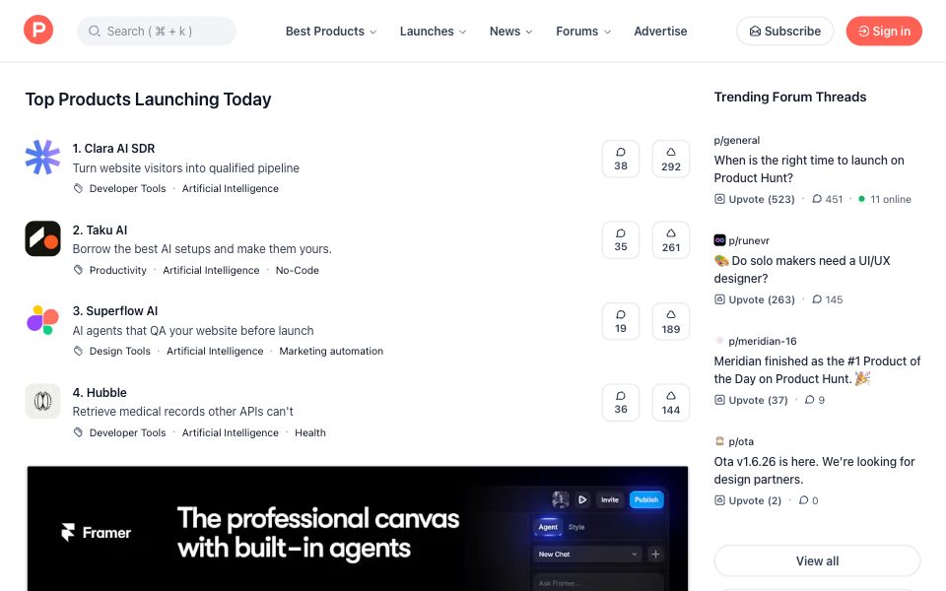View comments on Superflow AI (19)
This screenshot has height=591, width=946.
620,321
